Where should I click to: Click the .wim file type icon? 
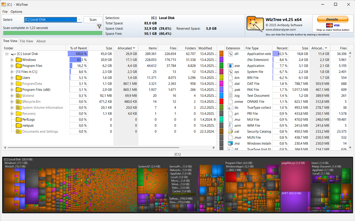(230, 126)
